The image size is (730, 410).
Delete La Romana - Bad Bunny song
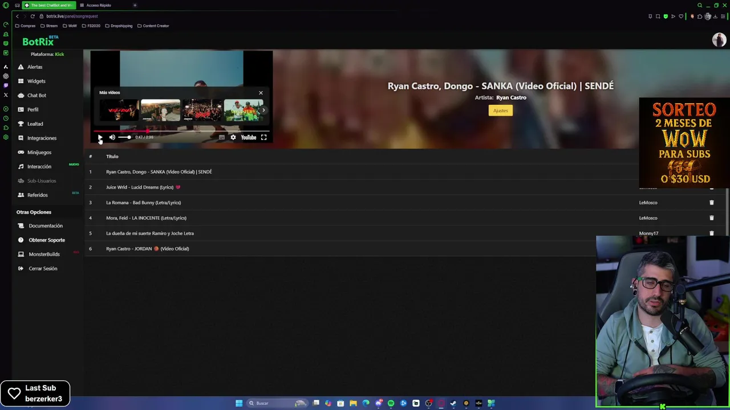coord(711,202)
